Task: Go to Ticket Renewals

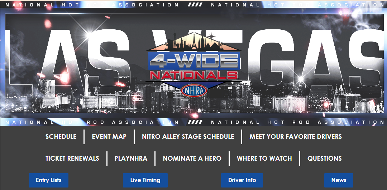Action: point(72,158)
